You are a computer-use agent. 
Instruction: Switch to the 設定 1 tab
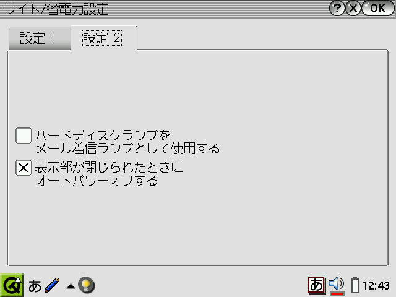40,38
